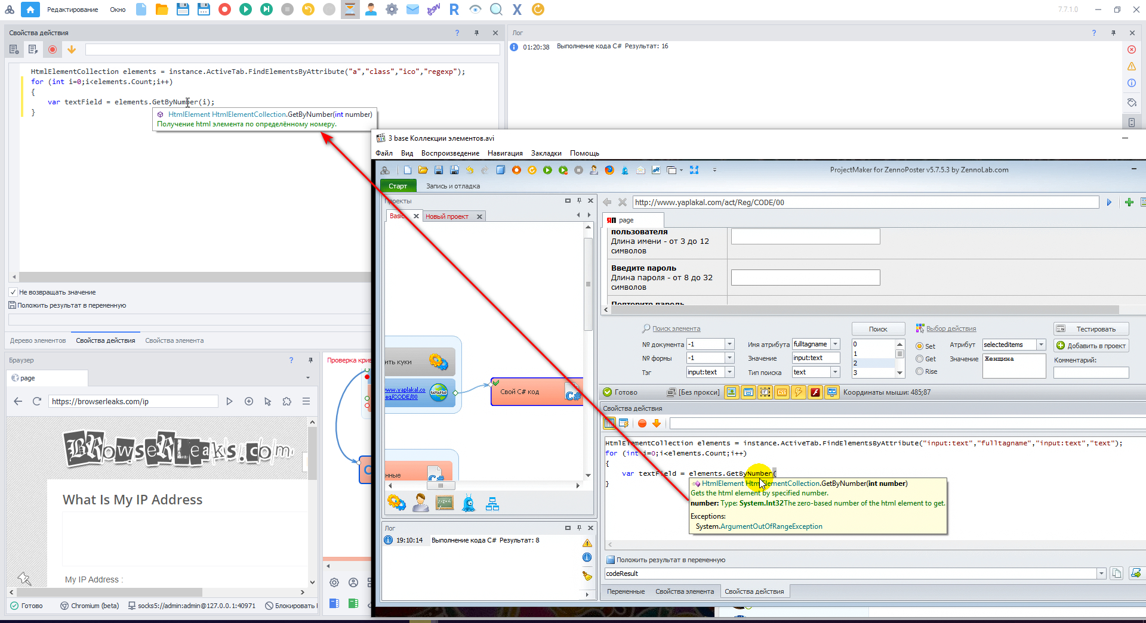The width and height of the screenshot is (1146, 623).
Task: Select the Get radio button
Action: point(920,359)
